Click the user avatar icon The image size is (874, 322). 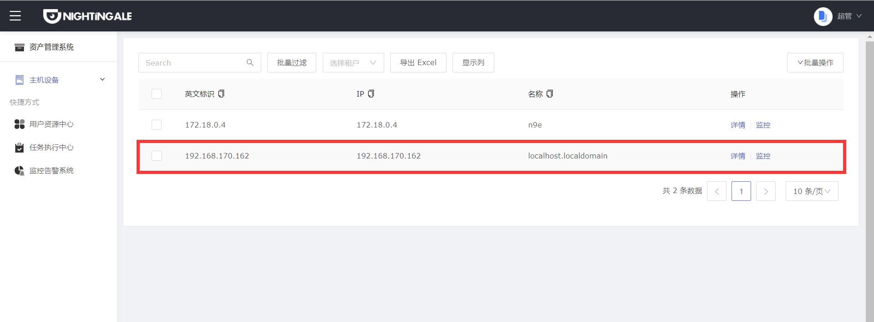tap(823, 16)
